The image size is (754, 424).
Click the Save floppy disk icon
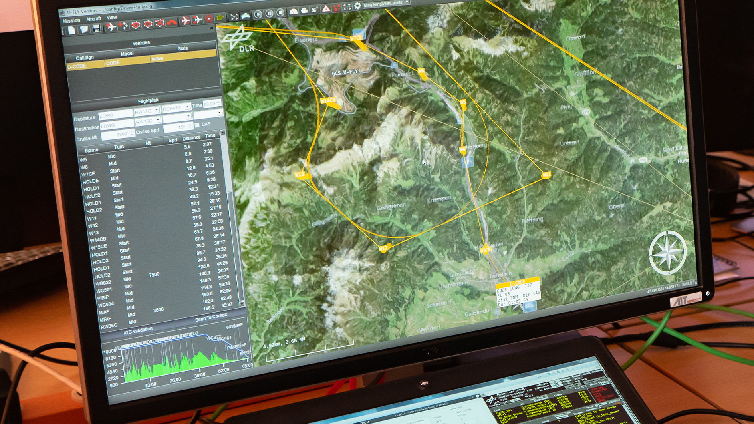(97, 28)
